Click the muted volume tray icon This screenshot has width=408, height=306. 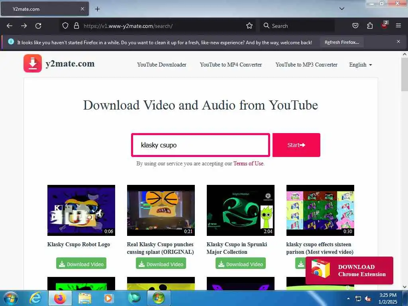tap(368, 299)
